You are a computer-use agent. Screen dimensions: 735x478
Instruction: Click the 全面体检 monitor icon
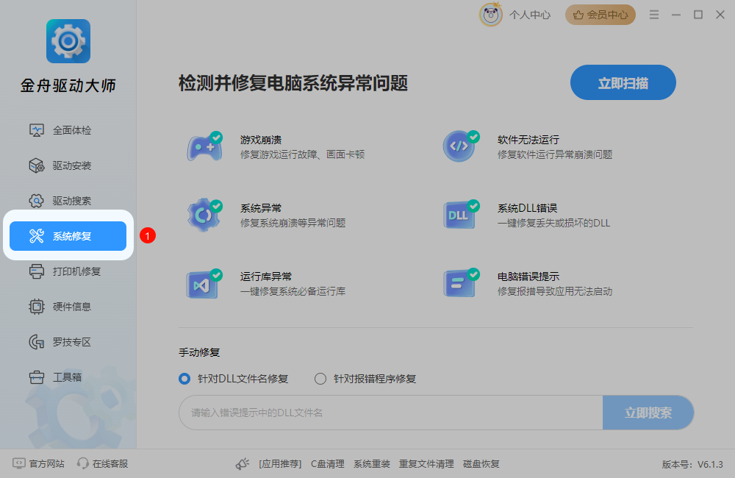tap(37, 130)
